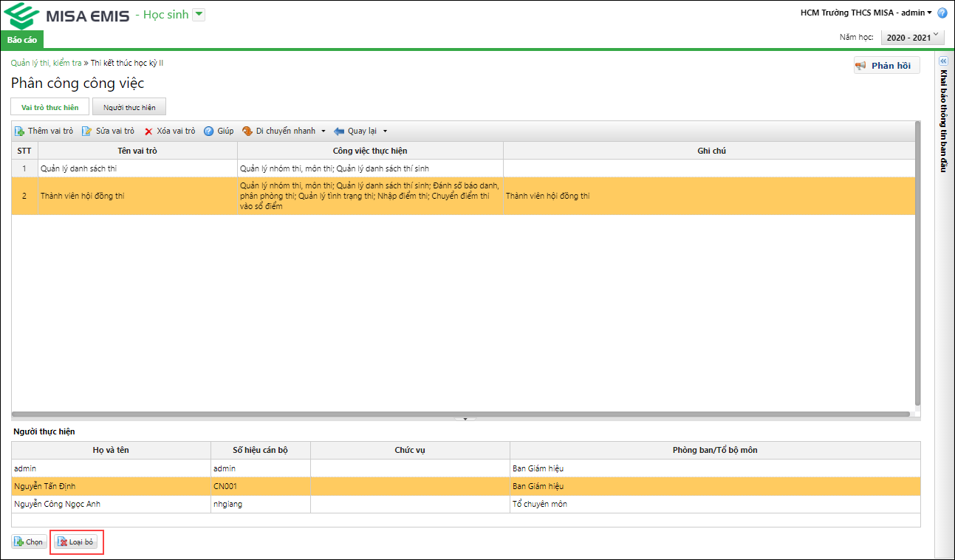Viewport: 955px width, 560px height.
Task: Select the Quản lý danh sách thi role row
Action: click(x=463, y=168)
